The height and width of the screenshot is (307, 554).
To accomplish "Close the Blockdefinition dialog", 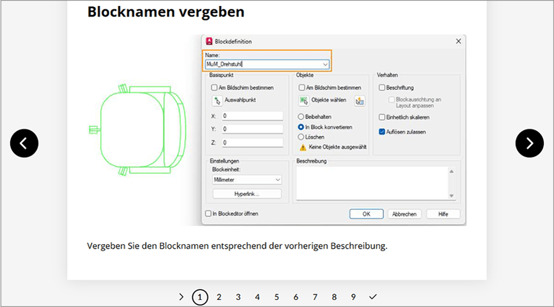I will tap(458, 41).
